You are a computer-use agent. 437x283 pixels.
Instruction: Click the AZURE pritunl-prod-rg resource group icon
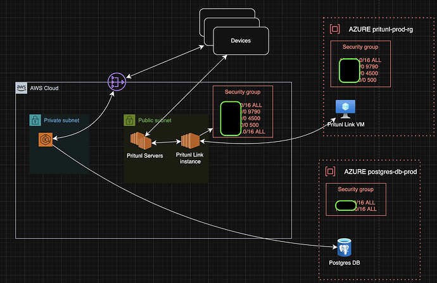tap(334, 29)
